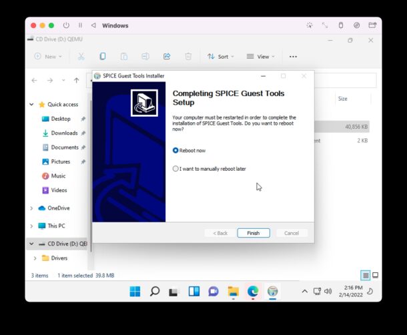Viewport: 407px width, 335px height.
Task: Select the 2 KB file row
Action: (342, 141)
